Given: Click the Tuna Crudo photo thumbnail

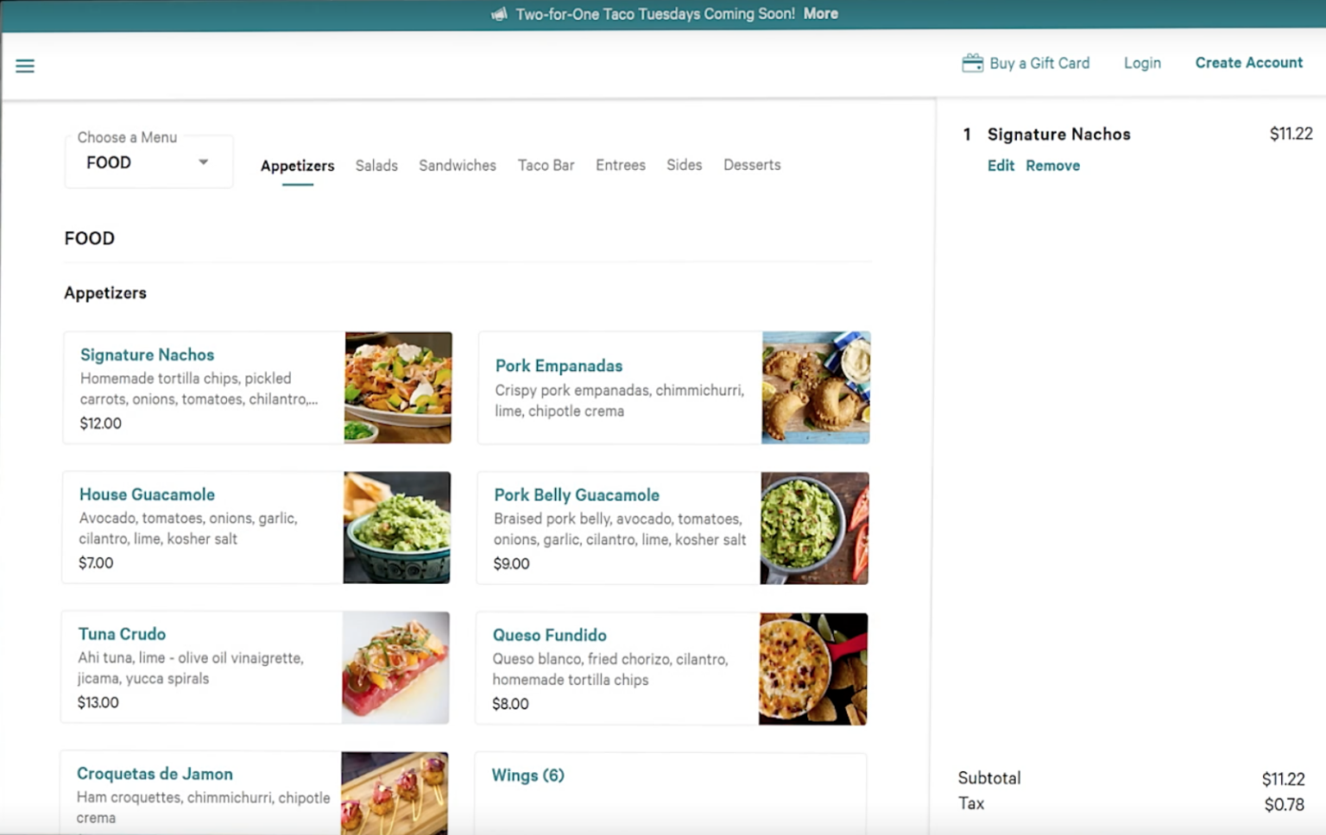Looking at the screenshot, I should tap(395, 667).
